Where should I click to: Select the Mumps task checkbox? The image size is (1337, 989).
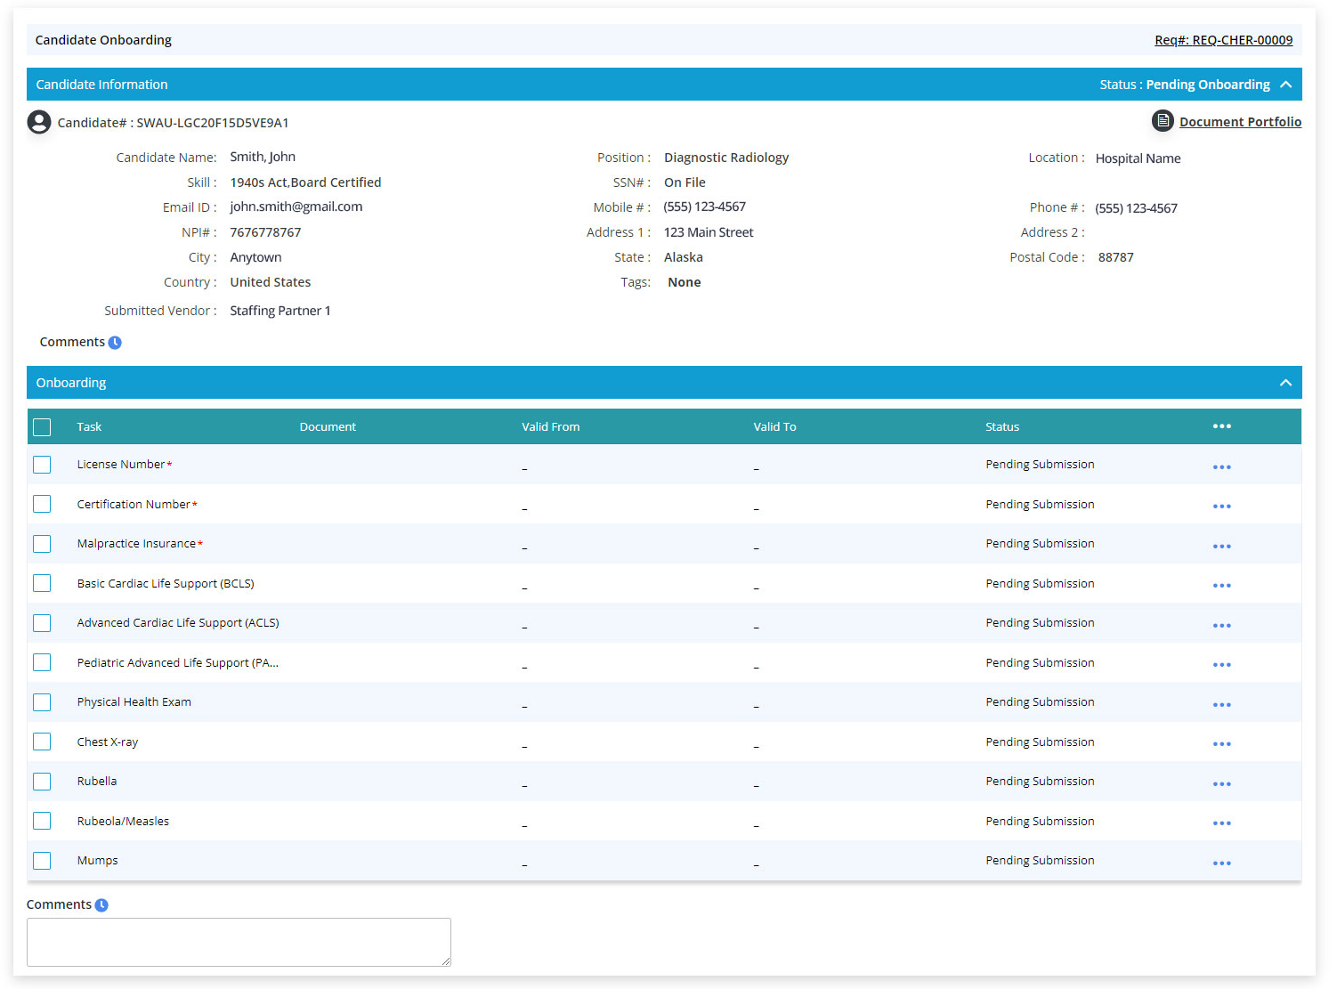[x=42, y=861]
